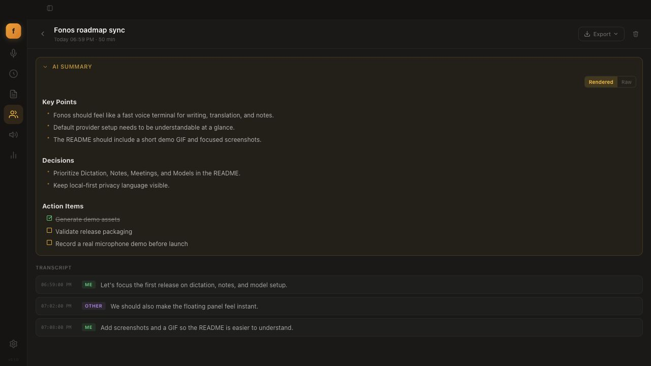Open the Export dropdown
The image size is (651, 366).
(x=601, y=34)
